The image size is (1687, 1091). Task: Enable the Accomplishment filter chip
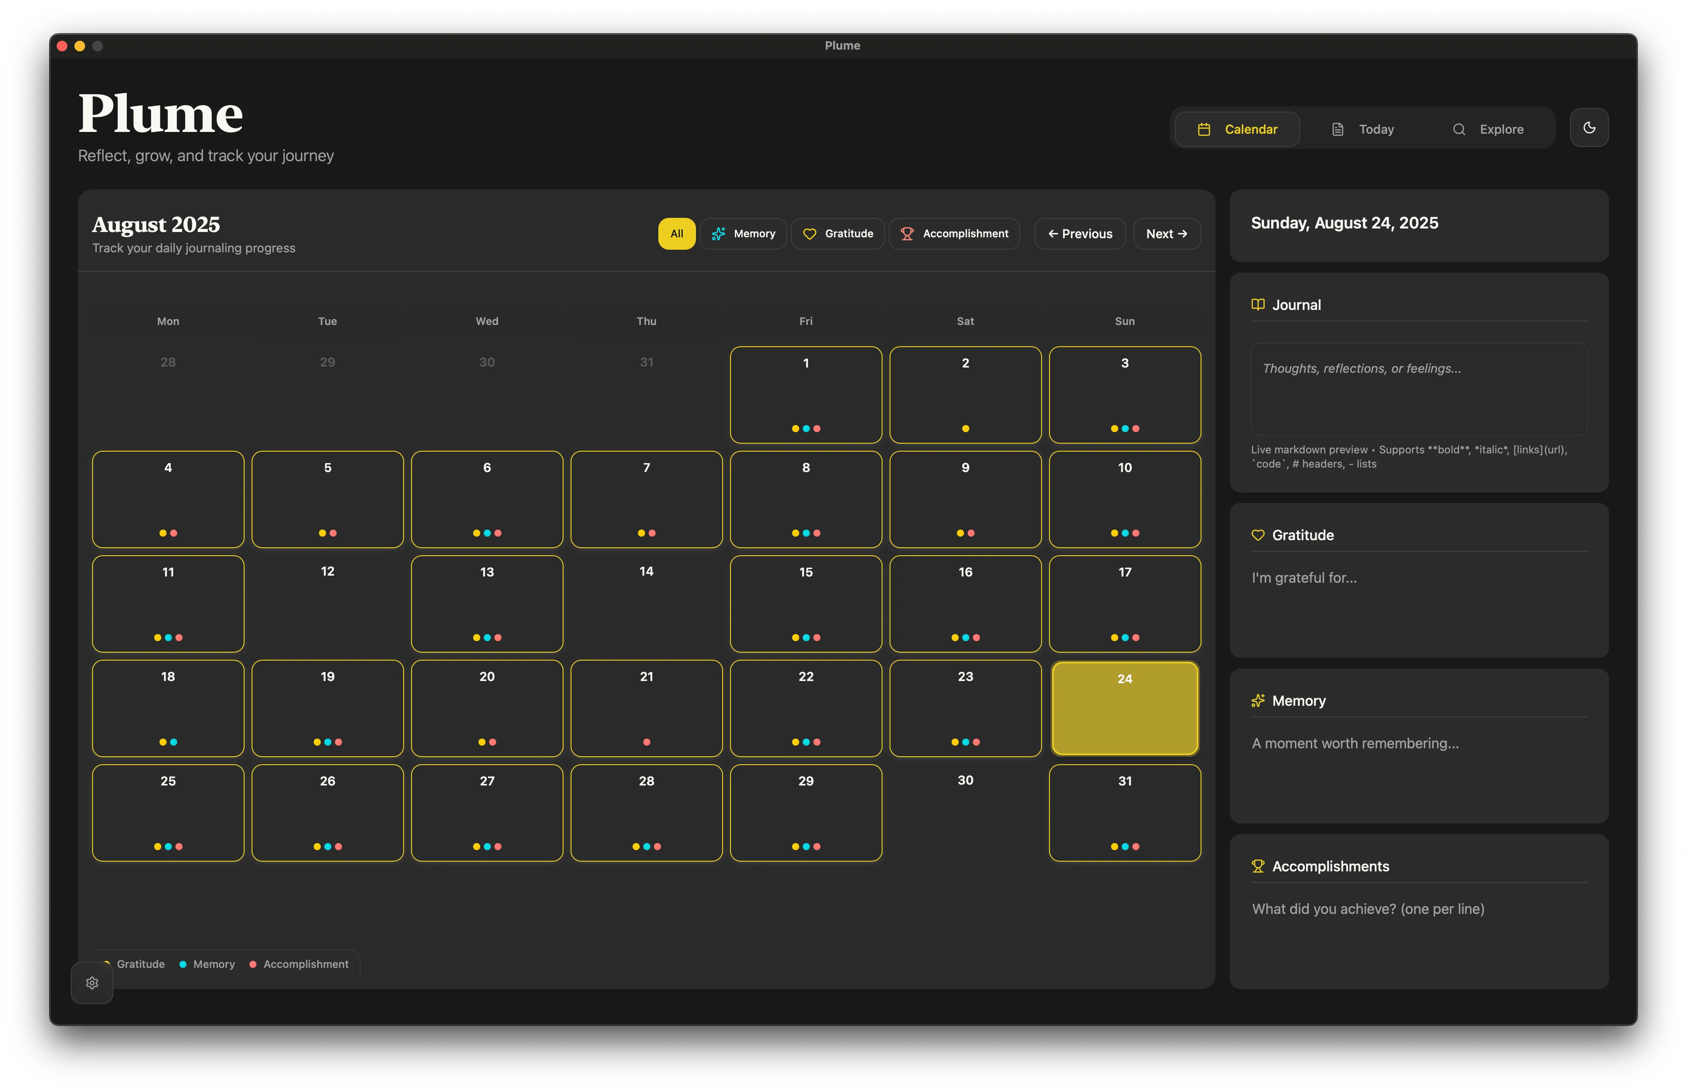coord(954,234)
